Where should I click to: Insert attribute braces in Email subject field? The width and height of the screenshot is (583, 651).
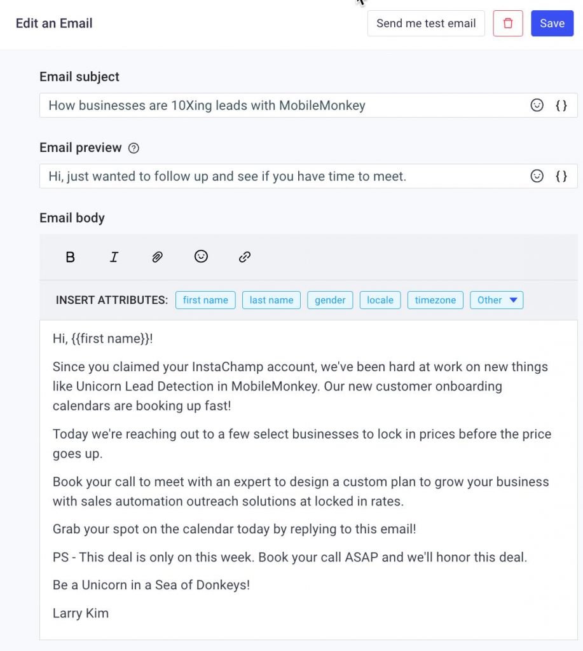coord(561,106)
